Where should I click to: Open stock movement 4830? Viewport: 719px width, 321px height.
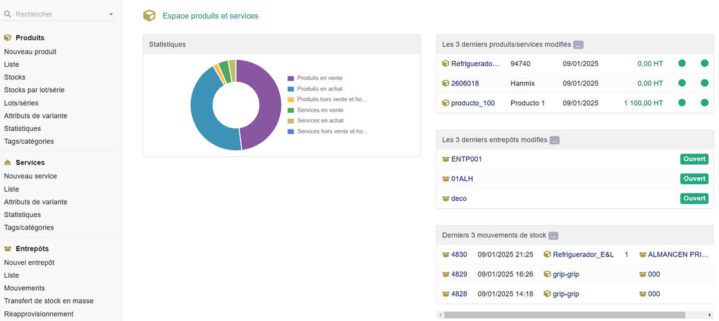coord(459,255)
